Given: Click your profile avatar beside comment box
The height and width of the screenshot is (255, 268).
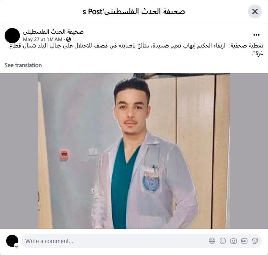Looking at the screenshot, I should pos(12,241).
